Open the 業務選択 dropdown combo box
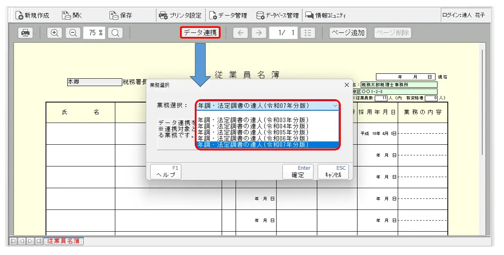Image resolution: width=504 pixels, height=255 pixels. pyautogui.click(x=268, y=106)
